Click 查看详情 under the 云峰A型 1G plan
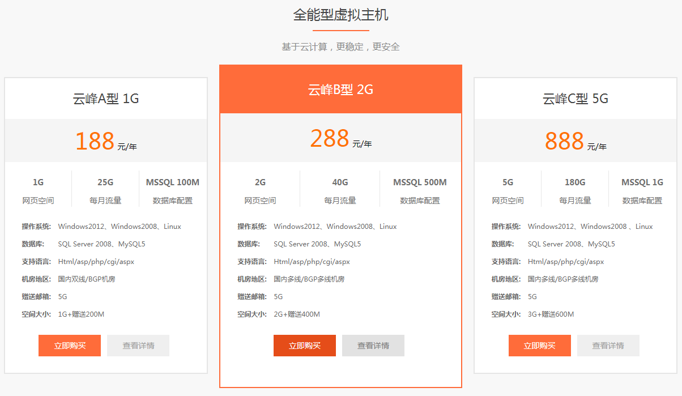Screen dimensions: 682x396 (x=138, y=346)
